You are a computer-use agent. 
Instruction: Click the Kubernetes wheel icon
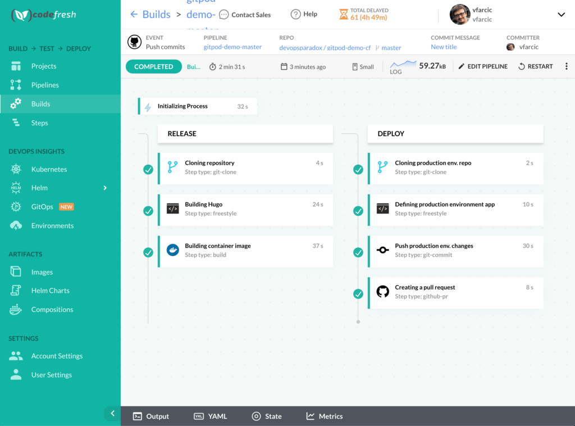[16, 169]
